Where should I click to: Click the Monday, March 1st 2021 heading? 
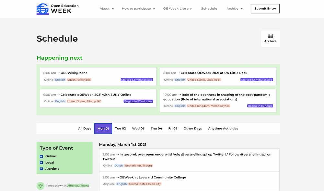coord(122,145)
